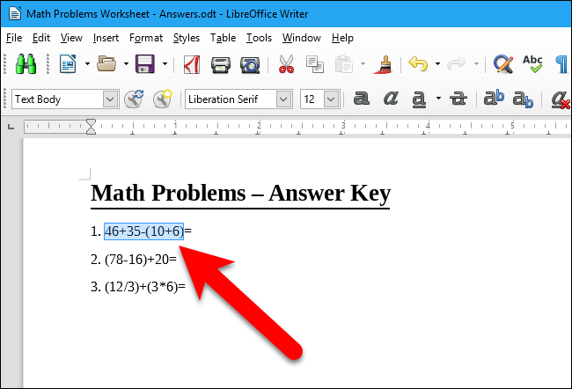Viewport: 572px width, 389px height.
Task: Click the tab stop type selector on ruler
Action: tap(11, 127)
